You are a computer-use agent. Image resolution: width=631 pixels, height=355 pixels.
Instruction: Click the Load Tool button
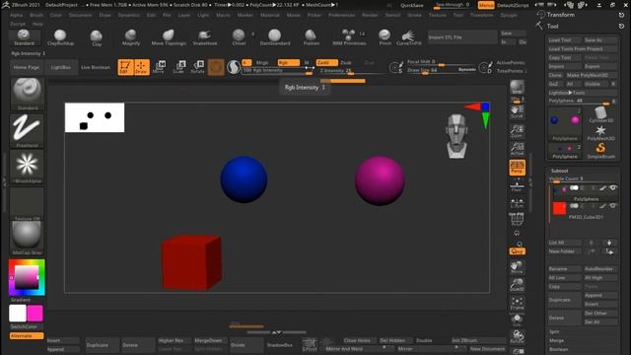(565, 40)
